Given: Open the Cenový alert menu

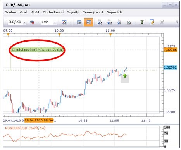Looking at the screenshot, I should [93, 12].
